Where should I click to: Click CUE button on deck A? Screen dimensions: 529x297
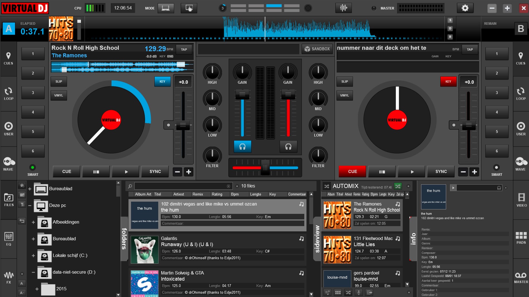tap(67, 172)
